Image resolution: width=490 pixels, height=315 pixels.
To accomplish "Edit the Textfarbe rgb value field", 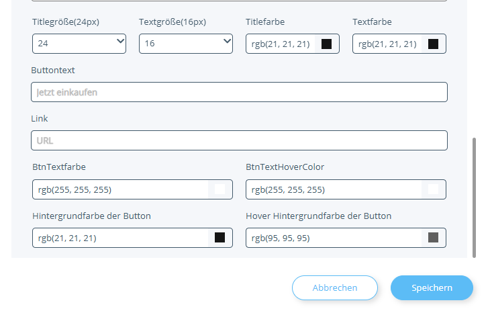I will [388, 44].
